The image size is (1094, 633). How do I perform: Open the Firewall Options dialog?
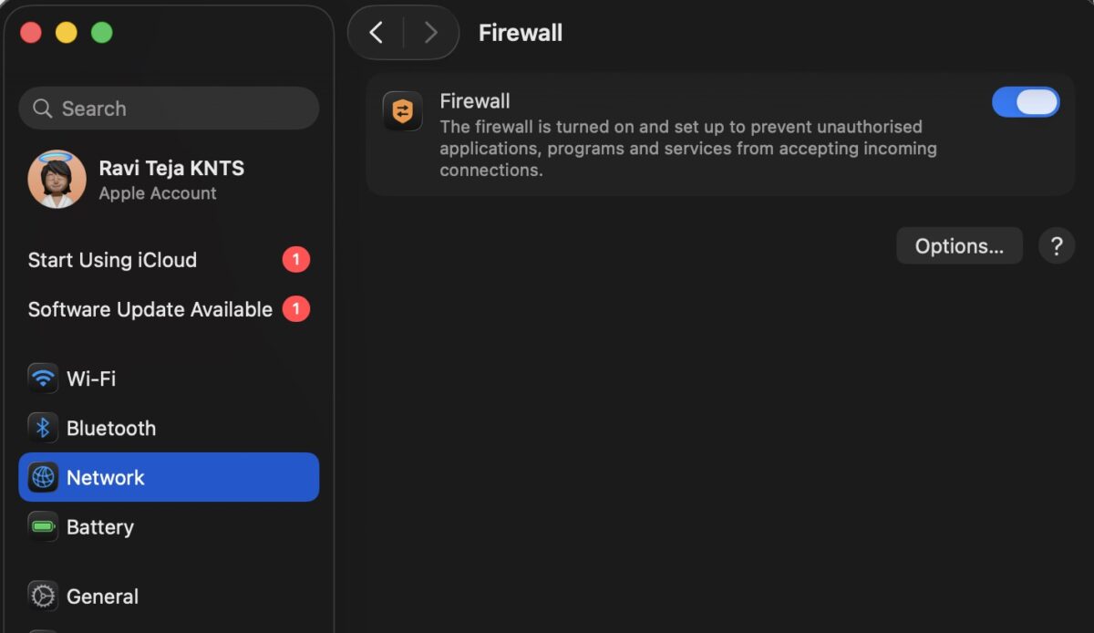(959, 245)
